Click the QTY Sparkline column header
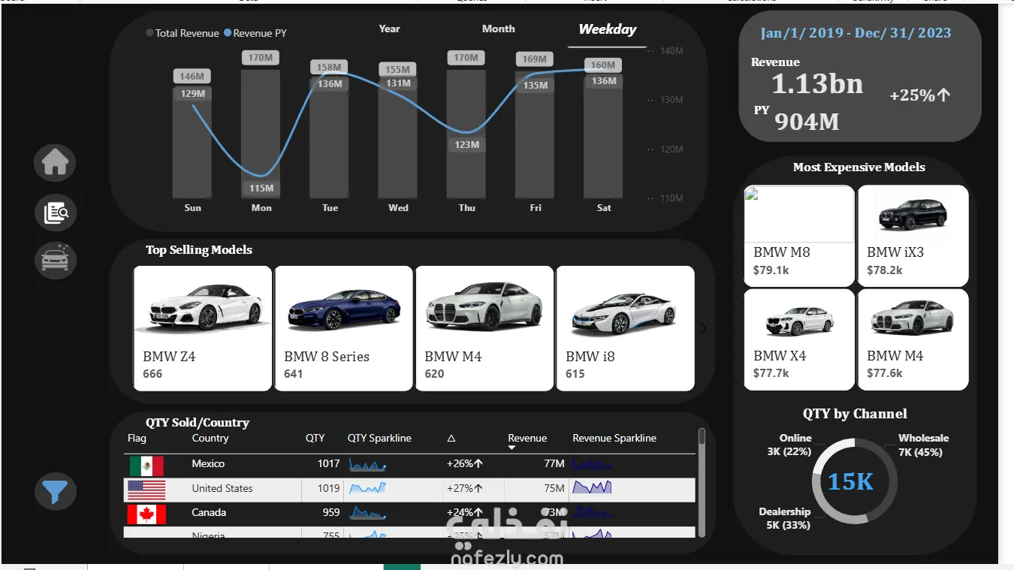This screenshot has height=570, width=1014. (379, 438)
